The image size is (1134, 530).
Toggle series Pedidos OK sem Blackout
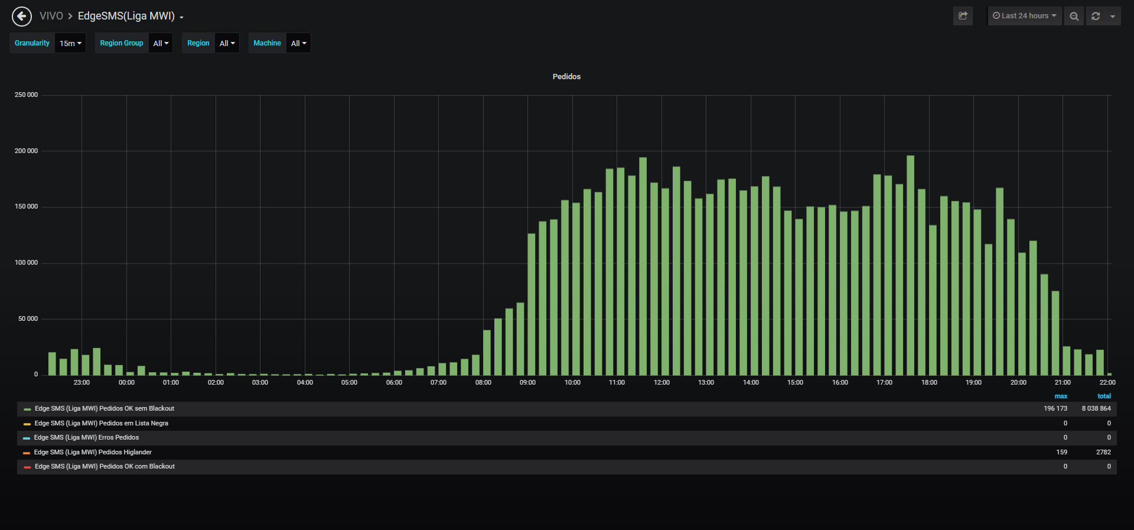point(105,409)
